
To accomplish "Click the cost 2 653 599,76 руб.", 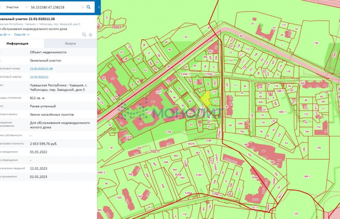I will (44, 144).
